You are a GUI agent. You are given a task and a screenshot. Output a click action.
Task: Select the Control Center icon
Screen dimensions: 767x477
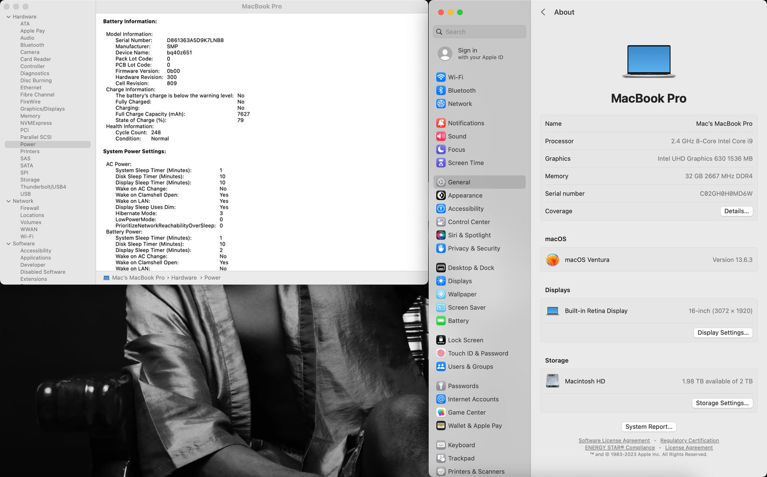click(441, 222)
